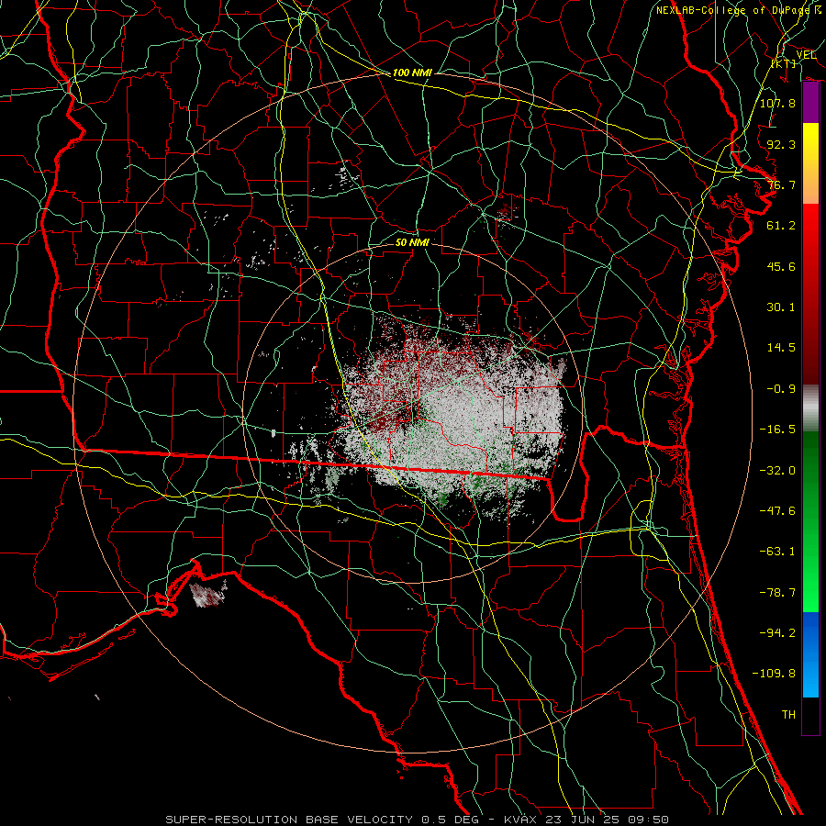
Task: Click the -47.6 velocity scale value
Action: 777,511
